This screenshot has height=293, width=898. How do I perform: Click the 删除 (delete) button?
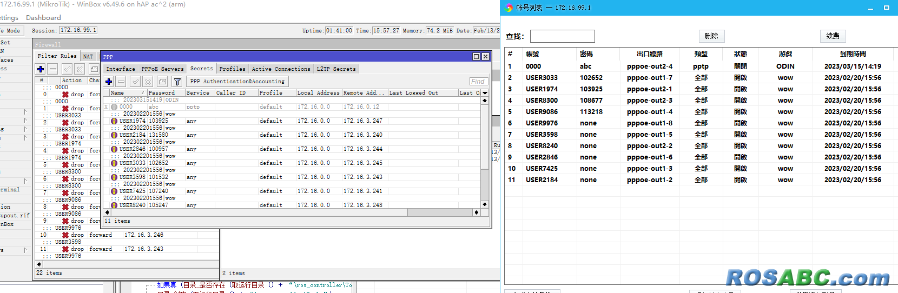pos(711,36)
